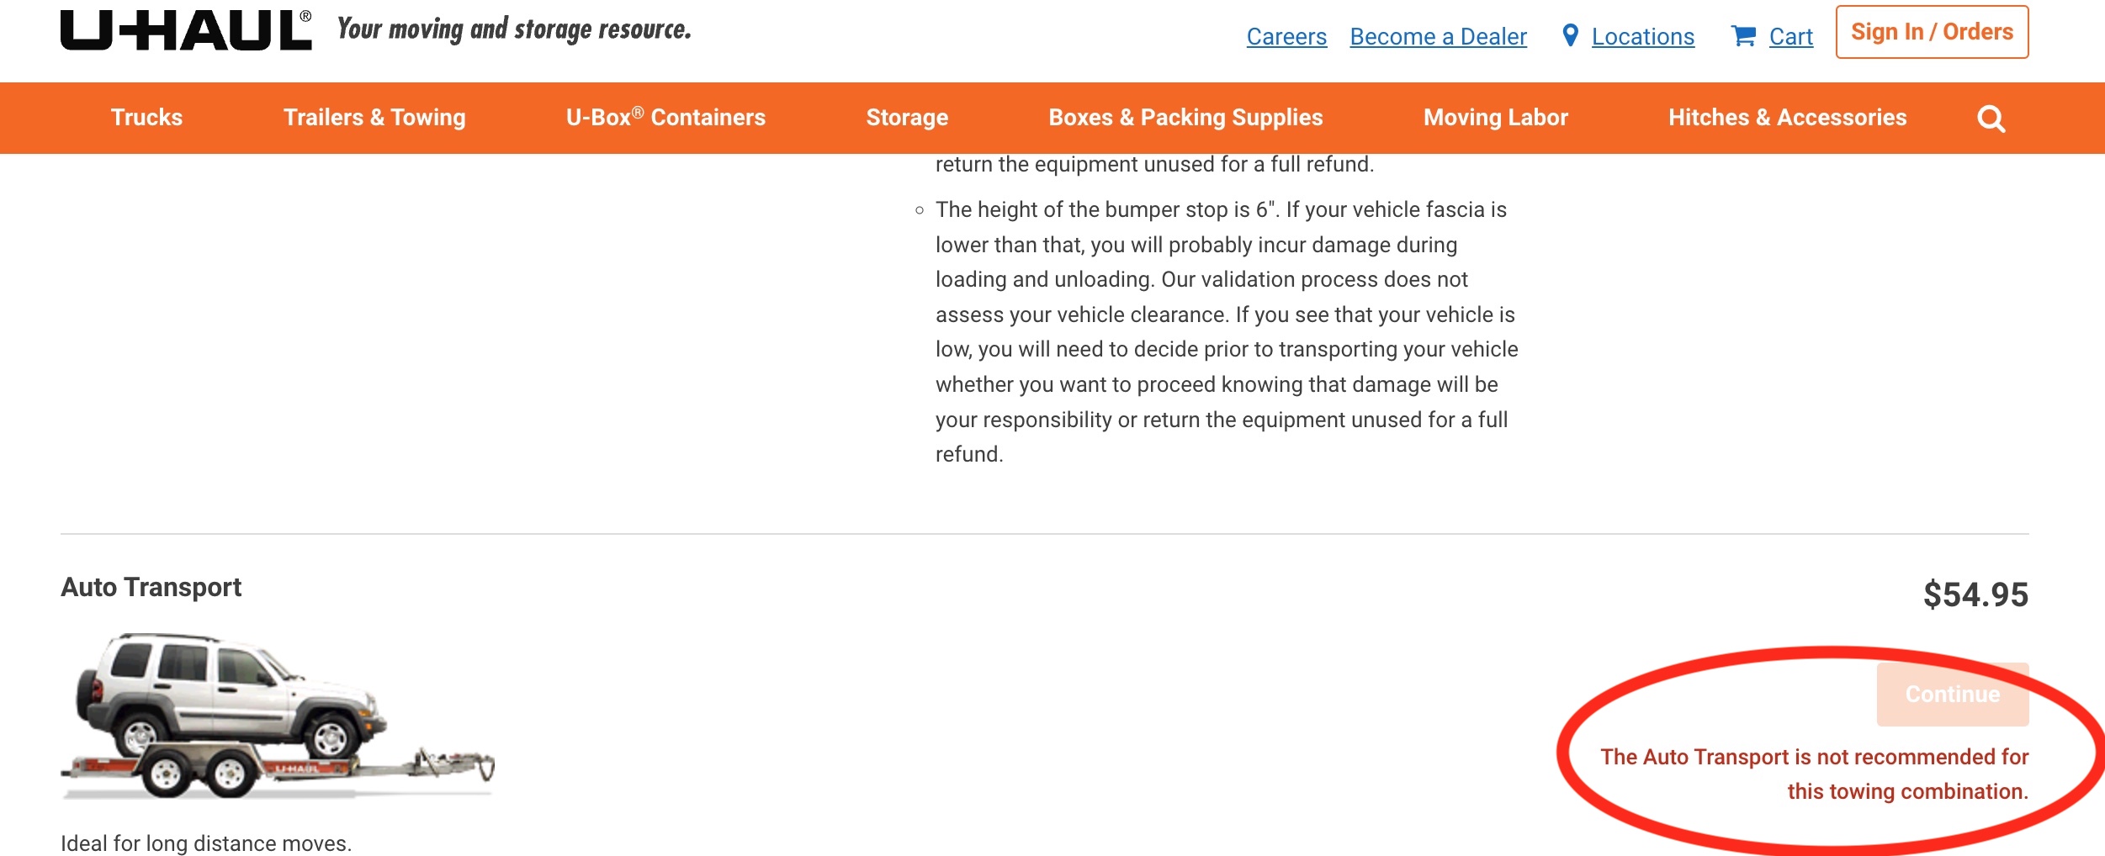Open Hitches & Accessories menu
This screenshot has height=856, width=2105.
pyautogui.click(x=1787, y=118)
